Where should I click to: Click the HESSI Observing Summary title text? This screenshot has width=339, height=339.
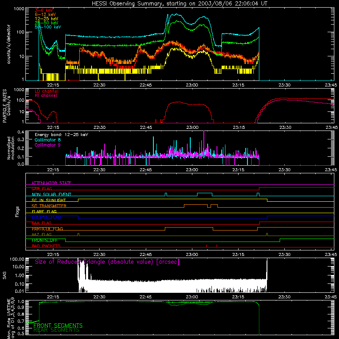point(179,4)
